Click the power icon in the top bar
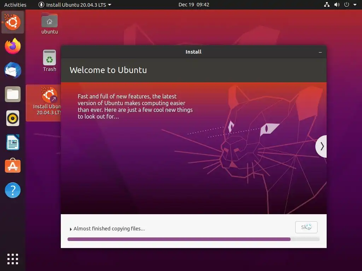The image size is (362, 271). coord(346,5)
